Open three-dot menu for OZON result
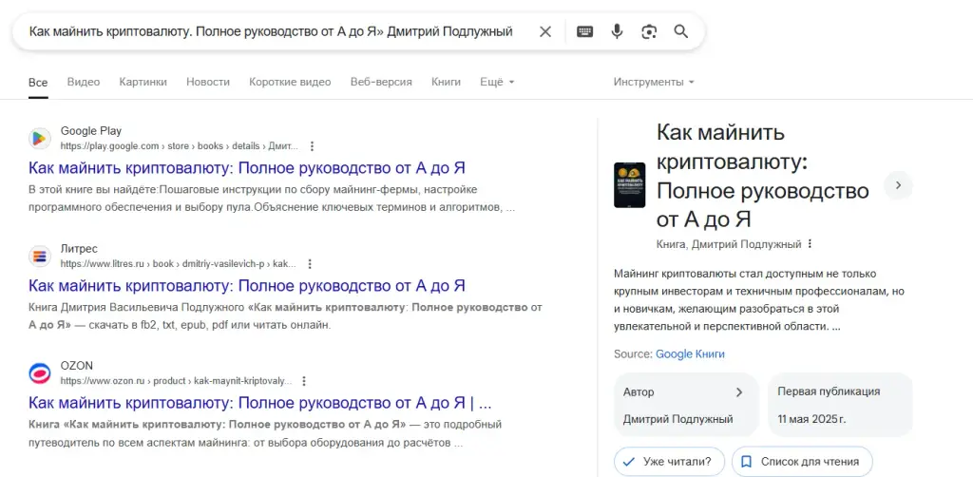Screen dimensions: 973x477 click(303, 381)
